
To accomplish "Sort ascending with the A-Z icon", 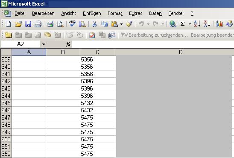I will click(x=197, y=24).
